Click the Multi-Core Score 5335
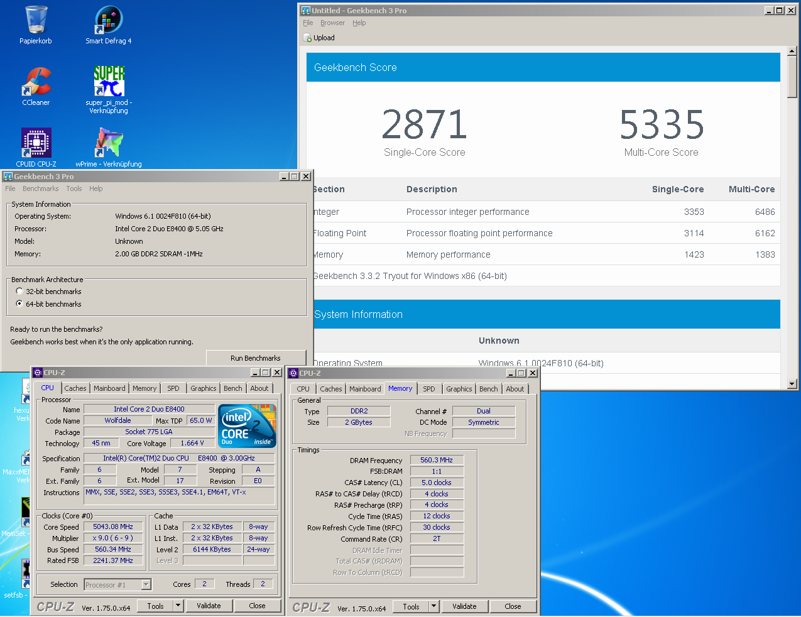The image size is (801, 617). click(662, 124)
